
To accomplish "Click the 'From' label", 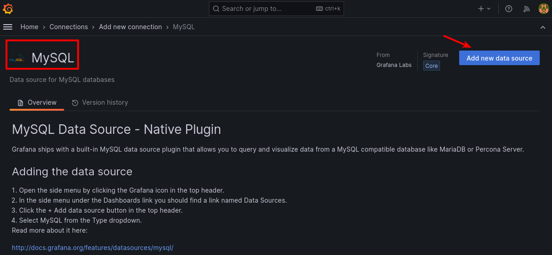I will point(383,55).
